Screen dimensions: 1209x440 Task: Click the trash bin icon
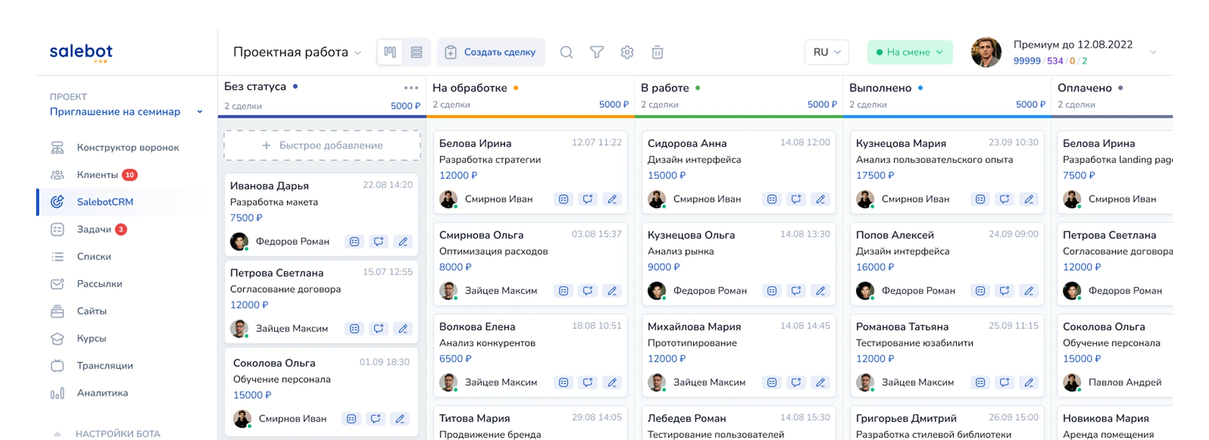click(x=657, y=52)
